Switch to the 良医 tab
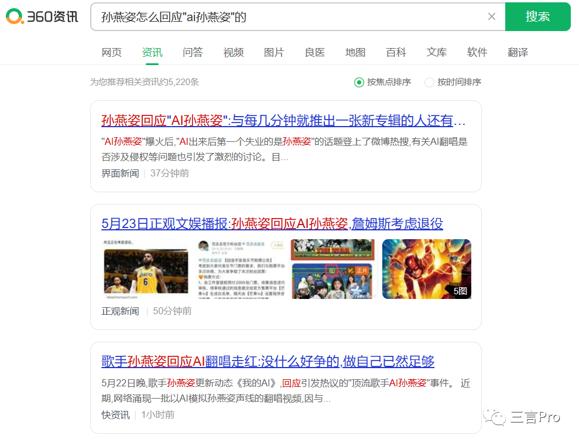This screenshot has height=442, width=579. point(314,53)
